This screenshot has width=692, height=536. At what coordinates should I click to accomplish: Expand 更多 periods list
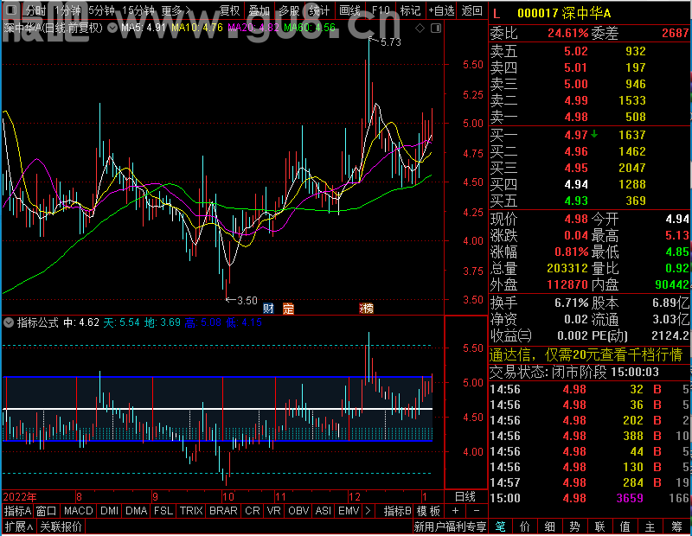(176, 10)
